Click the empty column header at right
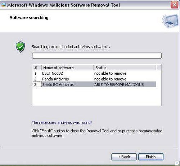180x166 pixels. (159, 68)
